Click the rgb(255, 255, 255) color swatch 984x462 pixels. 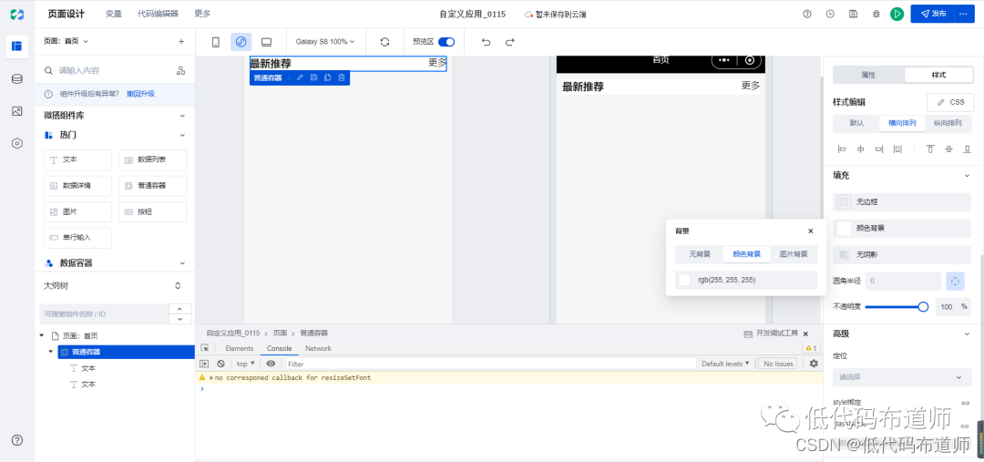click(684, 280)
